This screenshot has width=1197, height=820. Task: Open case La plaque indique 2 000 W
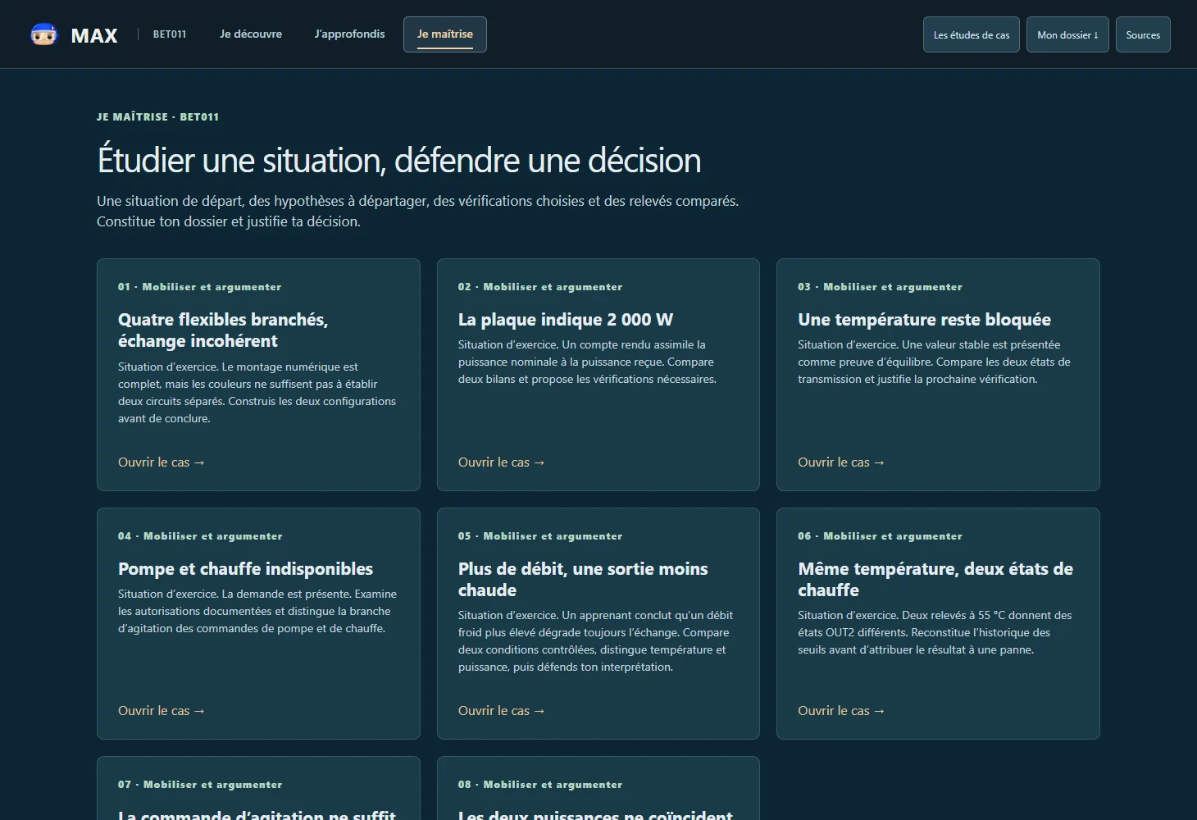pyautogui.click(x=502, y=462)
